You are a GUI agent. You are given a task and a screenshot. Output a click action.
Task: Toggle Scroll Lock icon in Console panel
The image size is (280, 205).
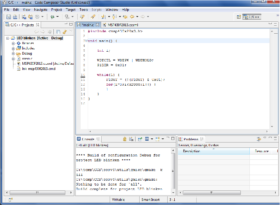point(125,139)
